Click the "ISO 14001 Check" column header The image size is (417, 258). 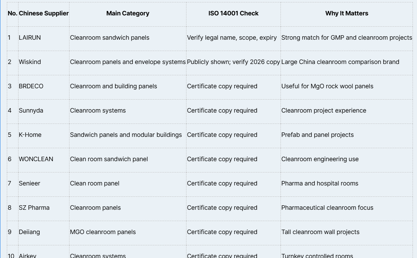[x=233, y=13]
